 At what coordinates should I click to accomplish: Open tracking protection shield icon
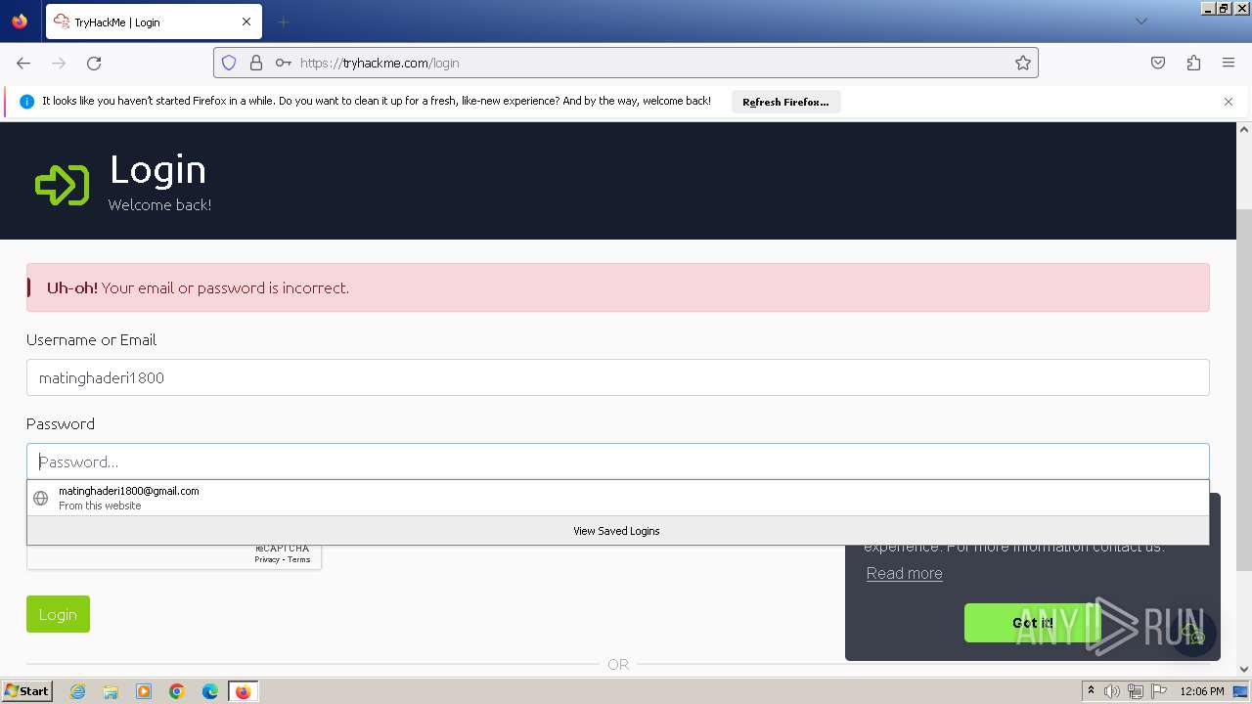coord(229,63)
